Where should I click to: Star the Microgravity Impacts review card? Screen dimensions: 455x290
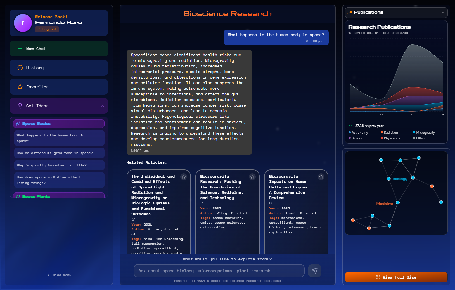pos(321,176)
